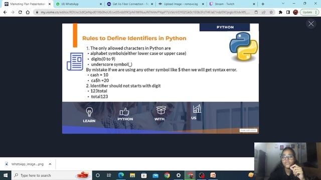321x180 pixels.
Task: Click the LEARN lightbulb icon
Action: point(89,112)
